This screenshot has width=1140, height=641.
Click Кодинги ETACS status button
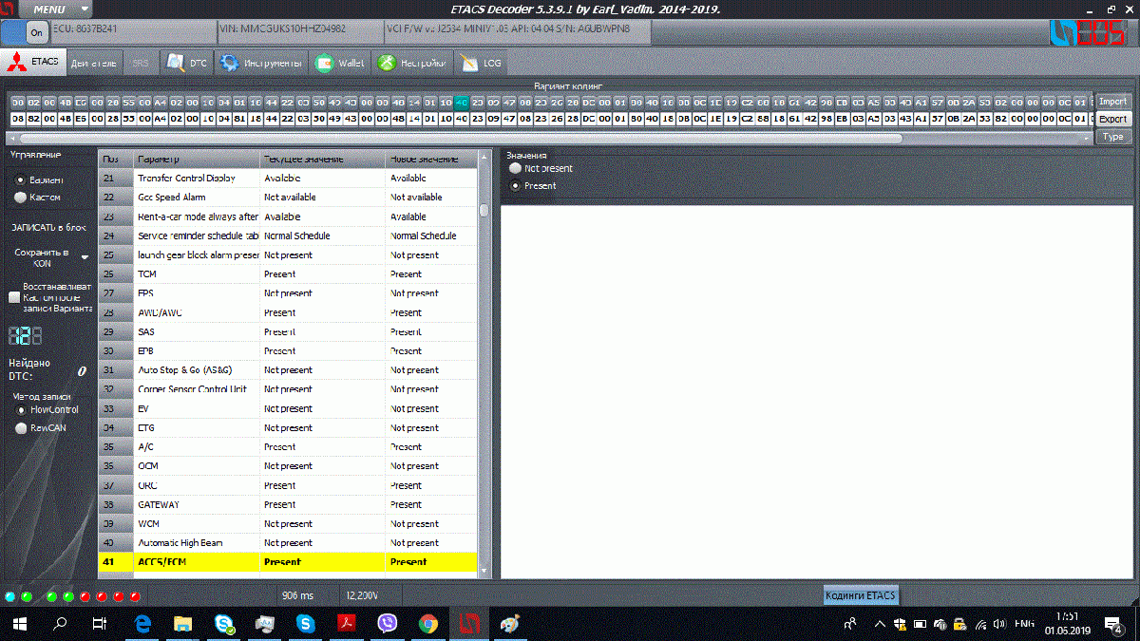tap(860, 595)
